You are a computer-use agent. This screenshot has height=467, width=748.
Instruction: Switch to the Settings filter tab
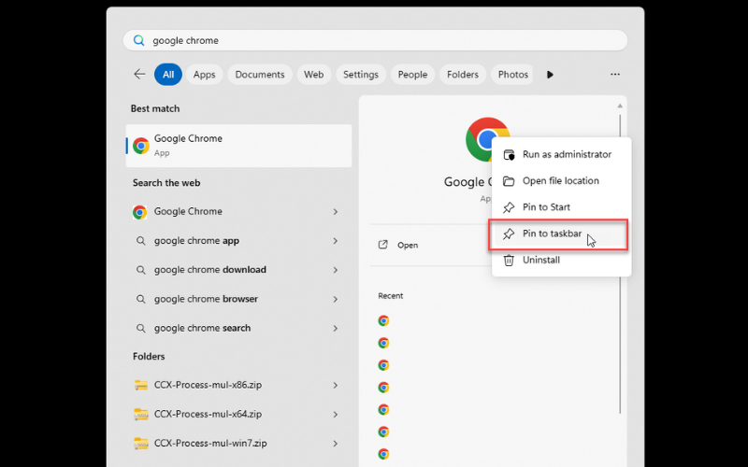[361, 75]
